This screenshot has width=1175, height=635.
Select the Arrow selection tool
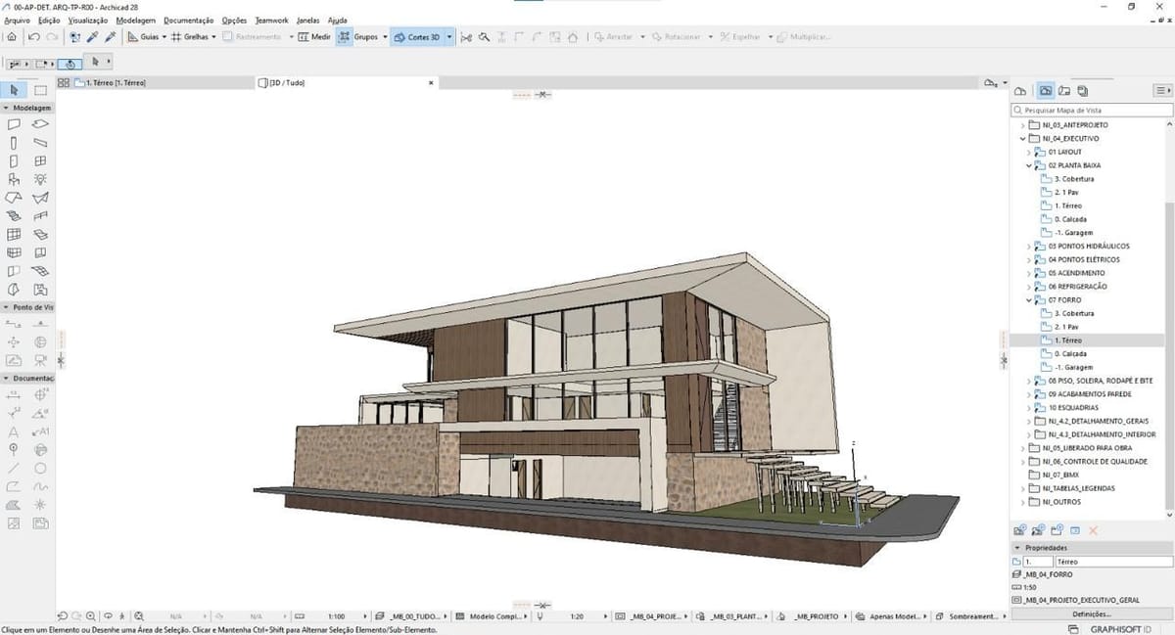pyautogui.click(x=14, y=90)
